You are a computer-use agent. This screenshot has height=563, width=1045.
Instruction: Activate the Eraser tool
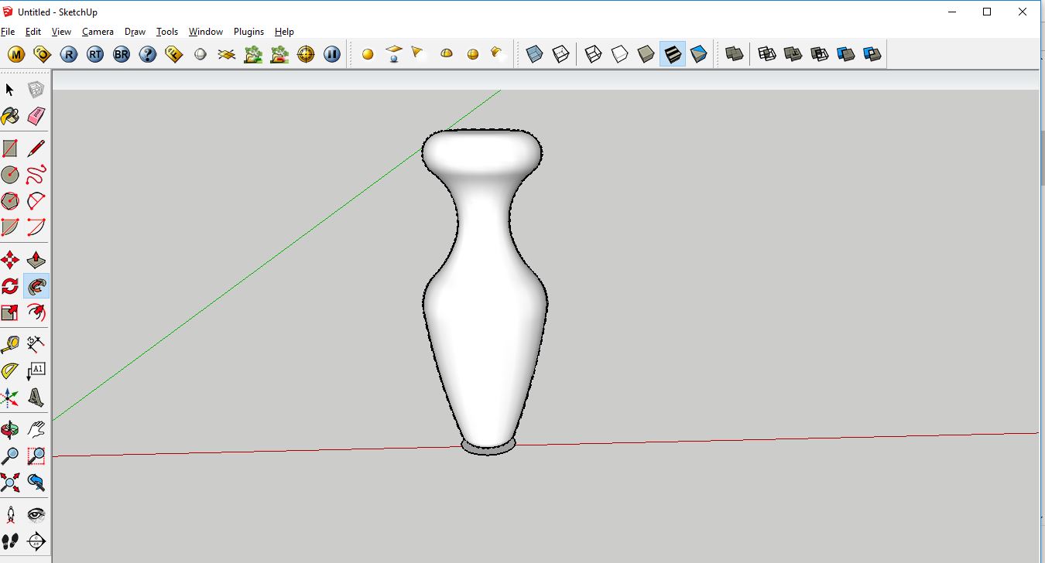pyautogui.click(x=36, y=116)
